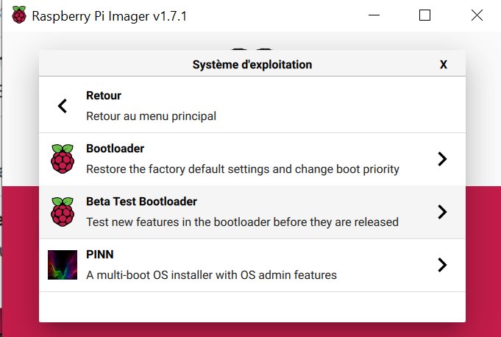Viewport: 501px width, 337px height.
Task: Select the PINN list entry title
Action: [100, 255]
